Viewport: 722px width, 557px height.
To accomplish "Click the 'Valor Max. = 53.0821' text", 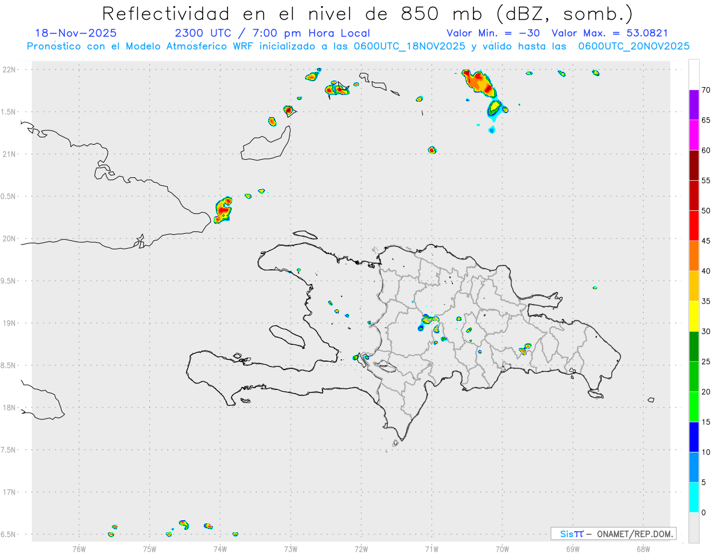I will click(609, 33).
